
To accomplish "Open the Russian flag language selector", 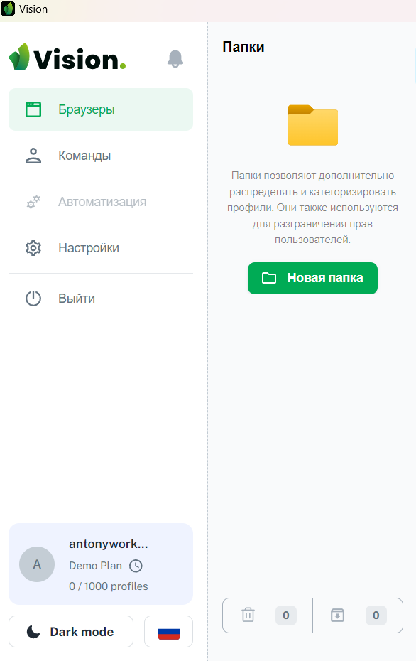I will coord(168,631).
